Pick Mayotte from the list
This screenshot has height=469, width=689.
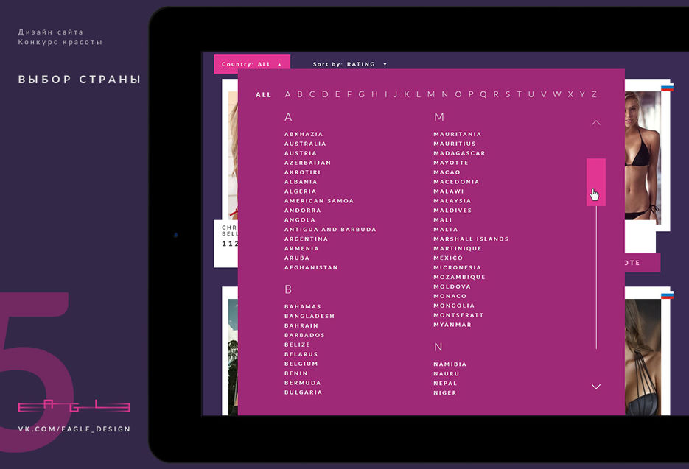[x=451, y=163]
